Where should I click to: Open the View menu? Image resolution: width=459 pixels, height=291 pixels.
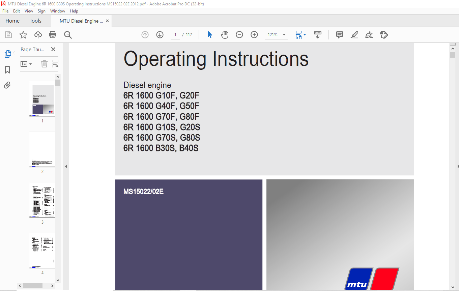coord(29,11)
